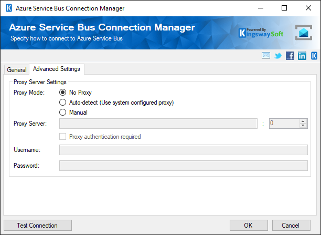321x235 pixels.
Task: Click the banner heading 'Azure Service Bus Connection Manager'
Action: (x=102, y=27)
